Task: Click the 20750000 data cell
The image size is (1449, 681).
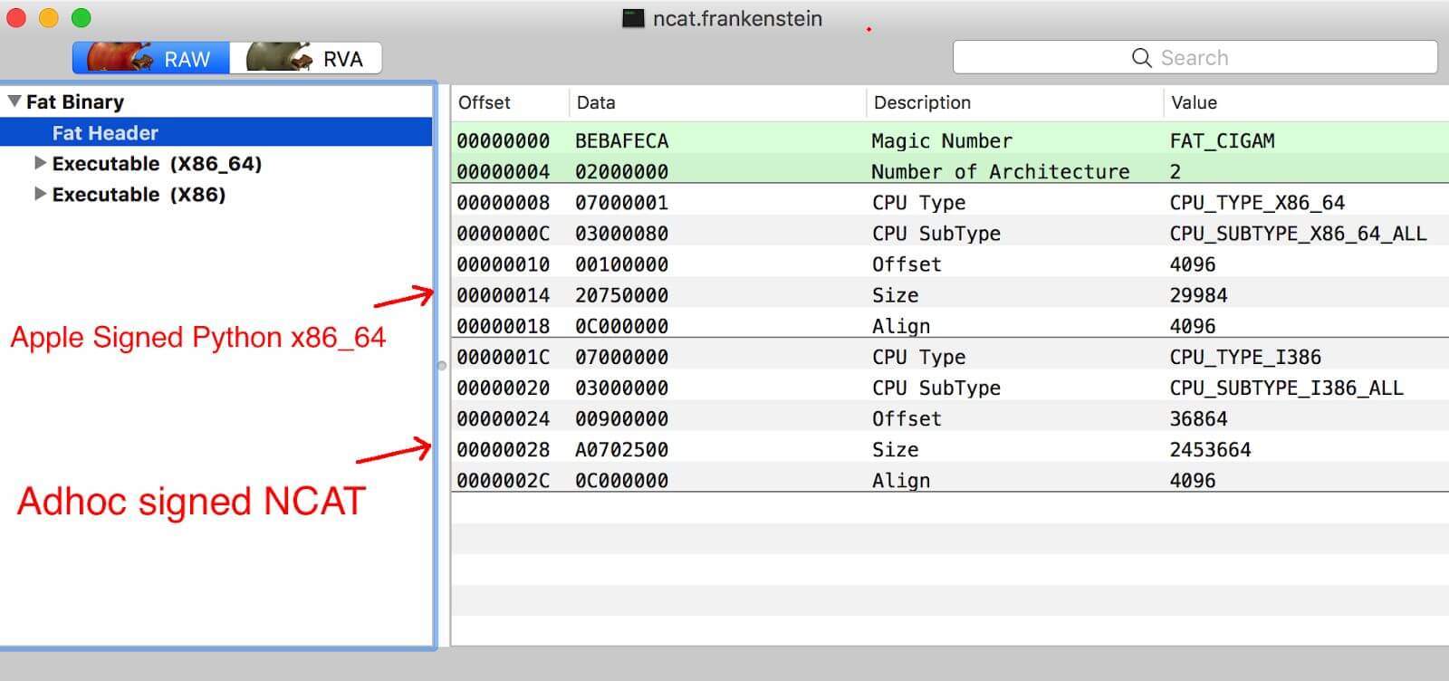Action: pos(621,295)
